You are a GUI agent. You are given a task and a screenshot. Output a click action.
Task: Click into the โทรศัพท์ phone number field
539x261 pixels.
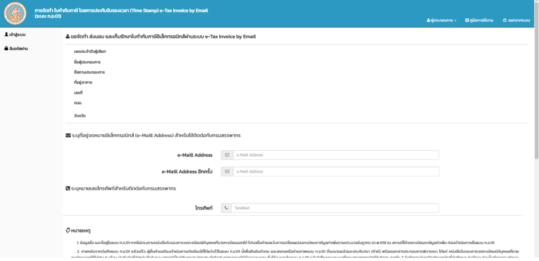(x=335, y=208)
